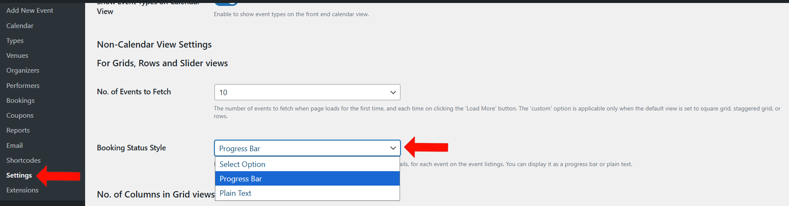Click the chevron arrow of the events-to-fetch select

pos(393,92)
